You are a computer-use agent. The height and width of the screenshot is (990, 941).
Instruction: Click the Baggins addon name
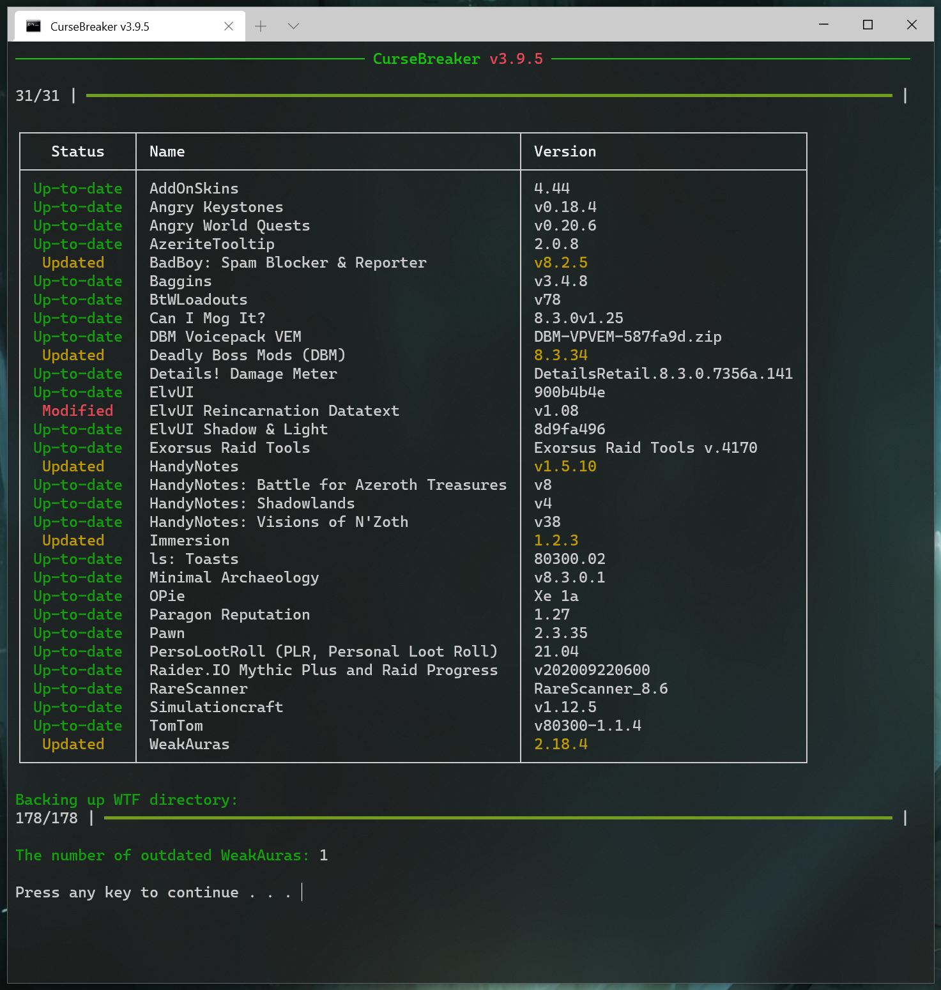[x=181, y=281]
